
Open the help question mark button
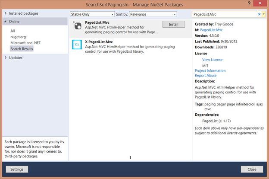coord(249,3)
